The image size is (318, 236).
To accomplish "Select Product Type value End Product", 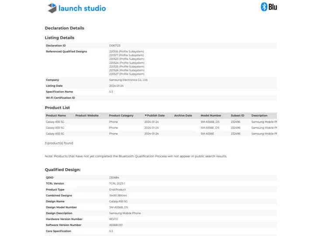I will (x=118, y=190).
